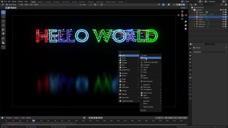
Task: Open the Marker menu in timeline
Action: [28, 118]
